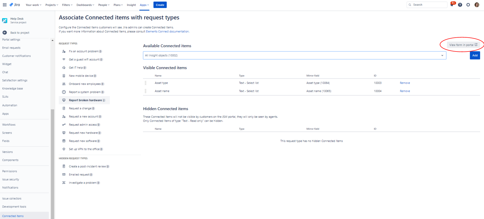Click the Back to project arrow icon
The width and height of the screenshot is (484, 219).
click(5, 33)
